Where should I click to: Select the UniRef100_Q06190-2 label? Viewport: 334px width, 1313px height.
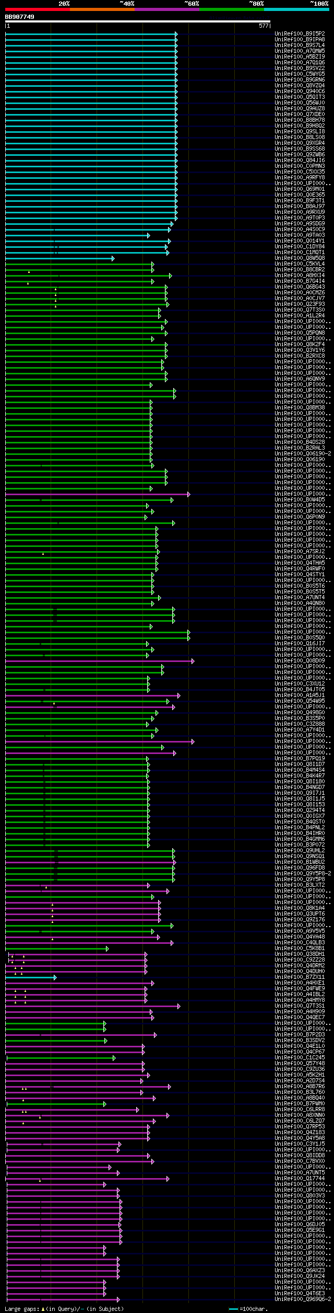click(x=303, y=453)
